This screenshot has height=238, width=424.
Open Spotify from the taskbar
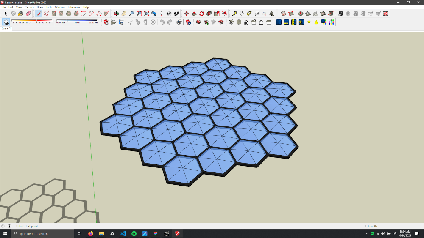tap(134, 233)
